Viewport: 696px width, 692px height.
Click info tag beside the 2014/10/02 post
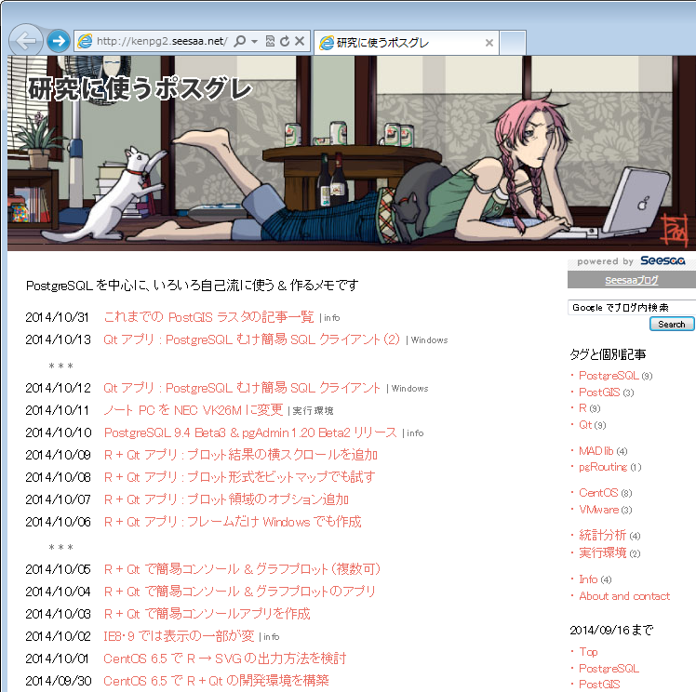(271, 637)
